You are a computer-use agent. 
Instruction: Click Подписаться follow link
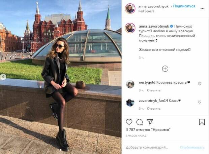coord(184,6)
